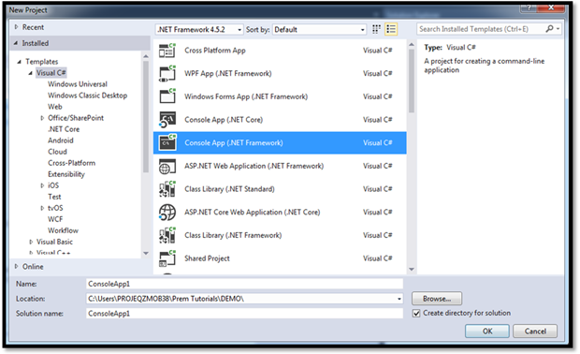Image resolution: width=580 pixels, height=354 pixels.
Task: Expand the Office/SharePoint tree node
Action: point(42,118)
